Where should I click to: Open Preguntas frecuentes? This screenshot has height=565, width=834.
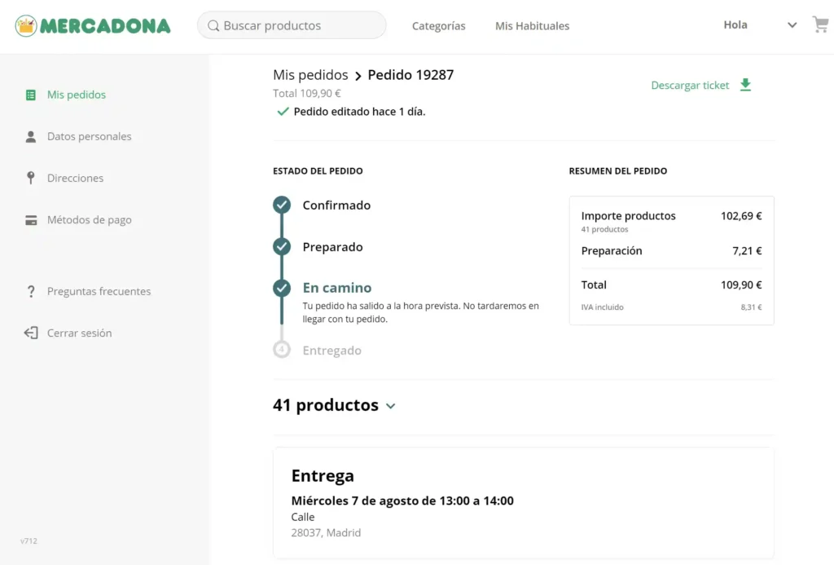pos(99,291)
